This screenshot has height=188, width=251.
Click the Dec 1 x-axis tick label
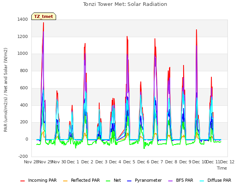[73, 162]
